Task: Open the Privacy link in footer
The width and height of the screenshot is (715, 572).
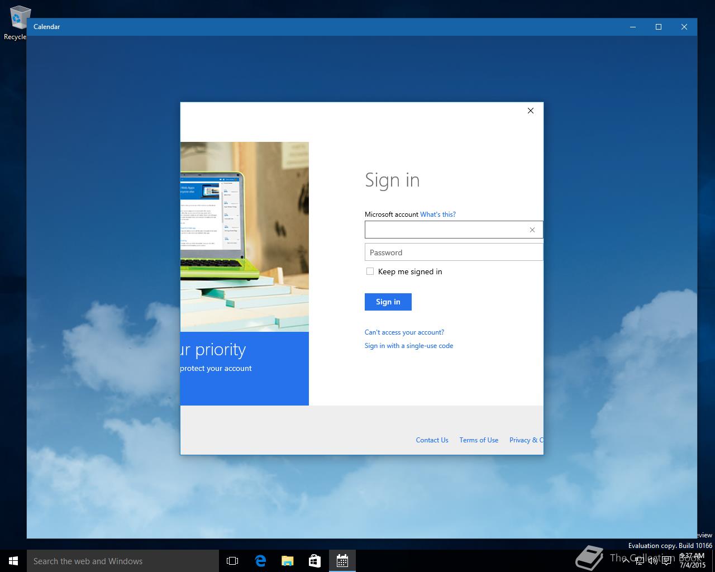Action: pyautogui.click(x=526, y=440)
